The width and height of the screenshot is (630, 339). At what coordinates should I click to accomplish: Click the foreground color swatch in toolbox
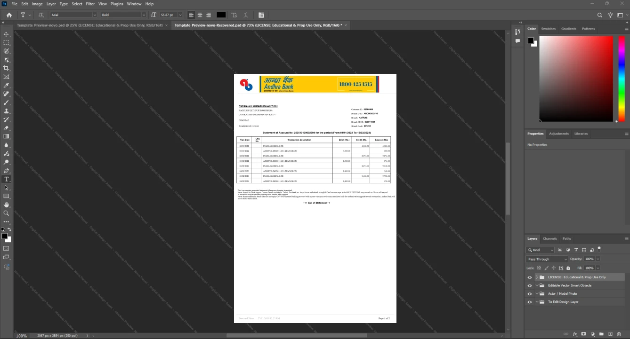pyautogui.click(x=4, y=236)
